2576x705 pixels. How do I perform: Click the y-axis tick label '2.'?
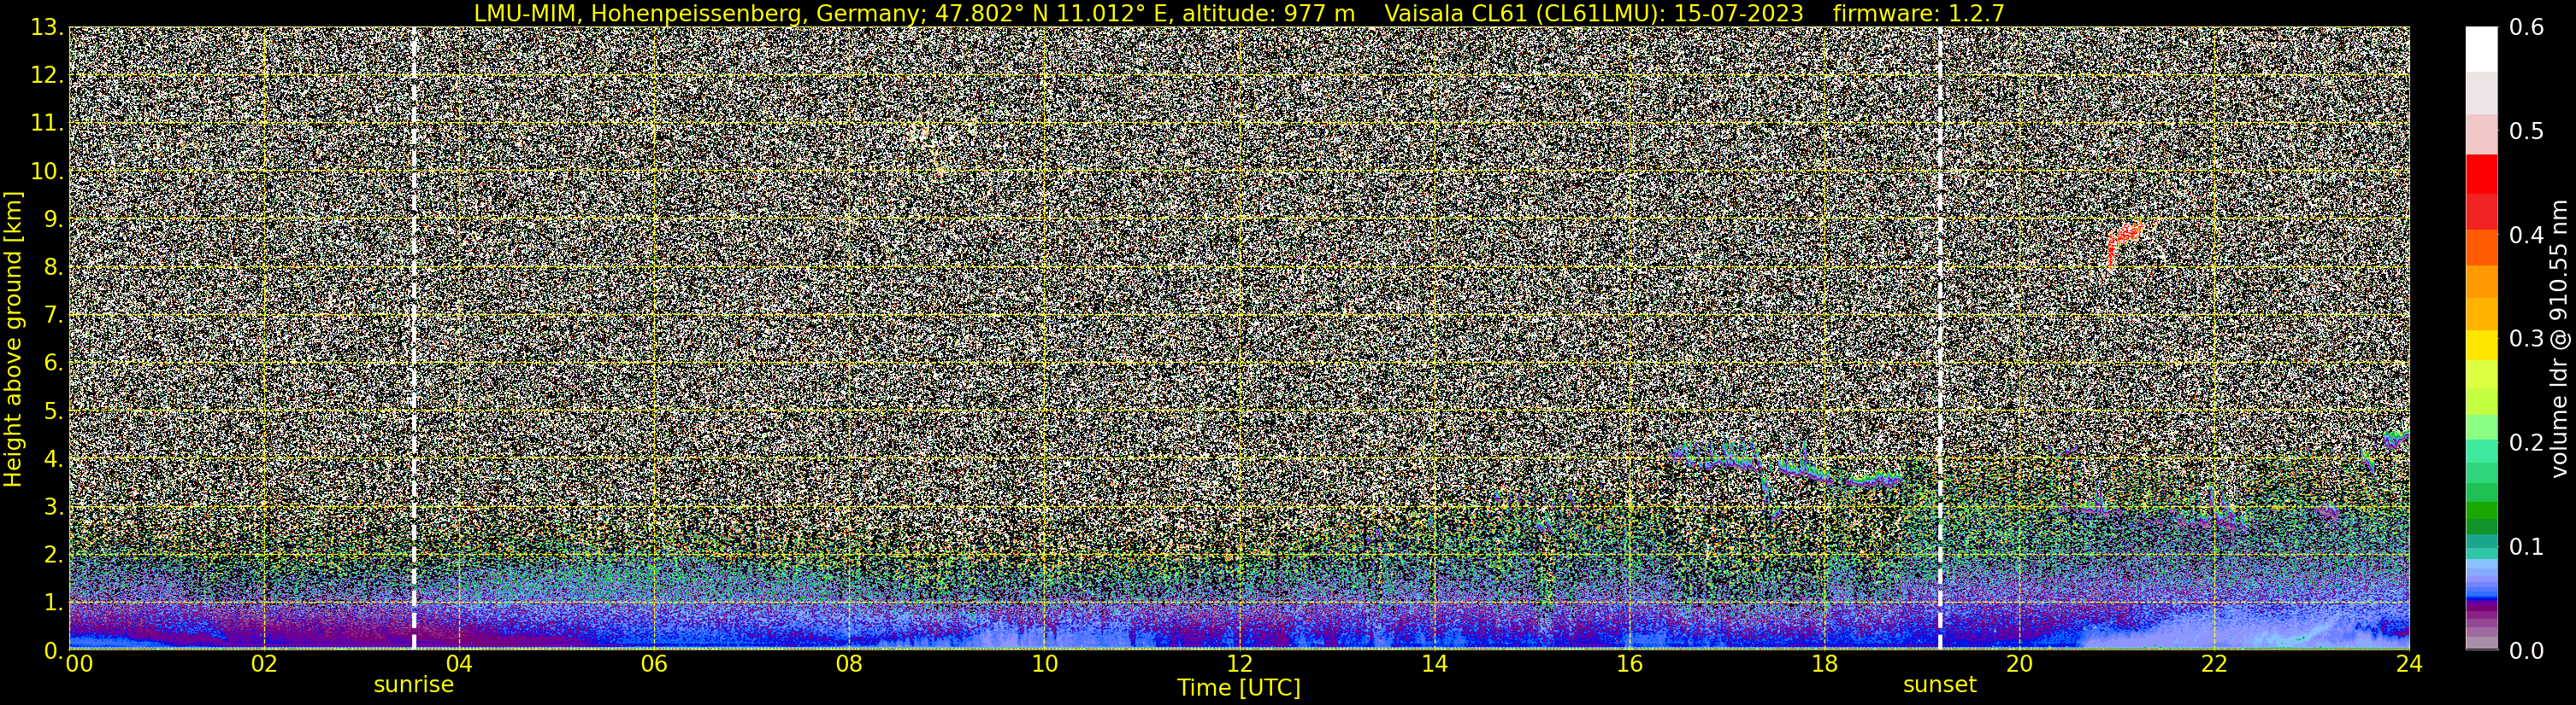point(53,556)
